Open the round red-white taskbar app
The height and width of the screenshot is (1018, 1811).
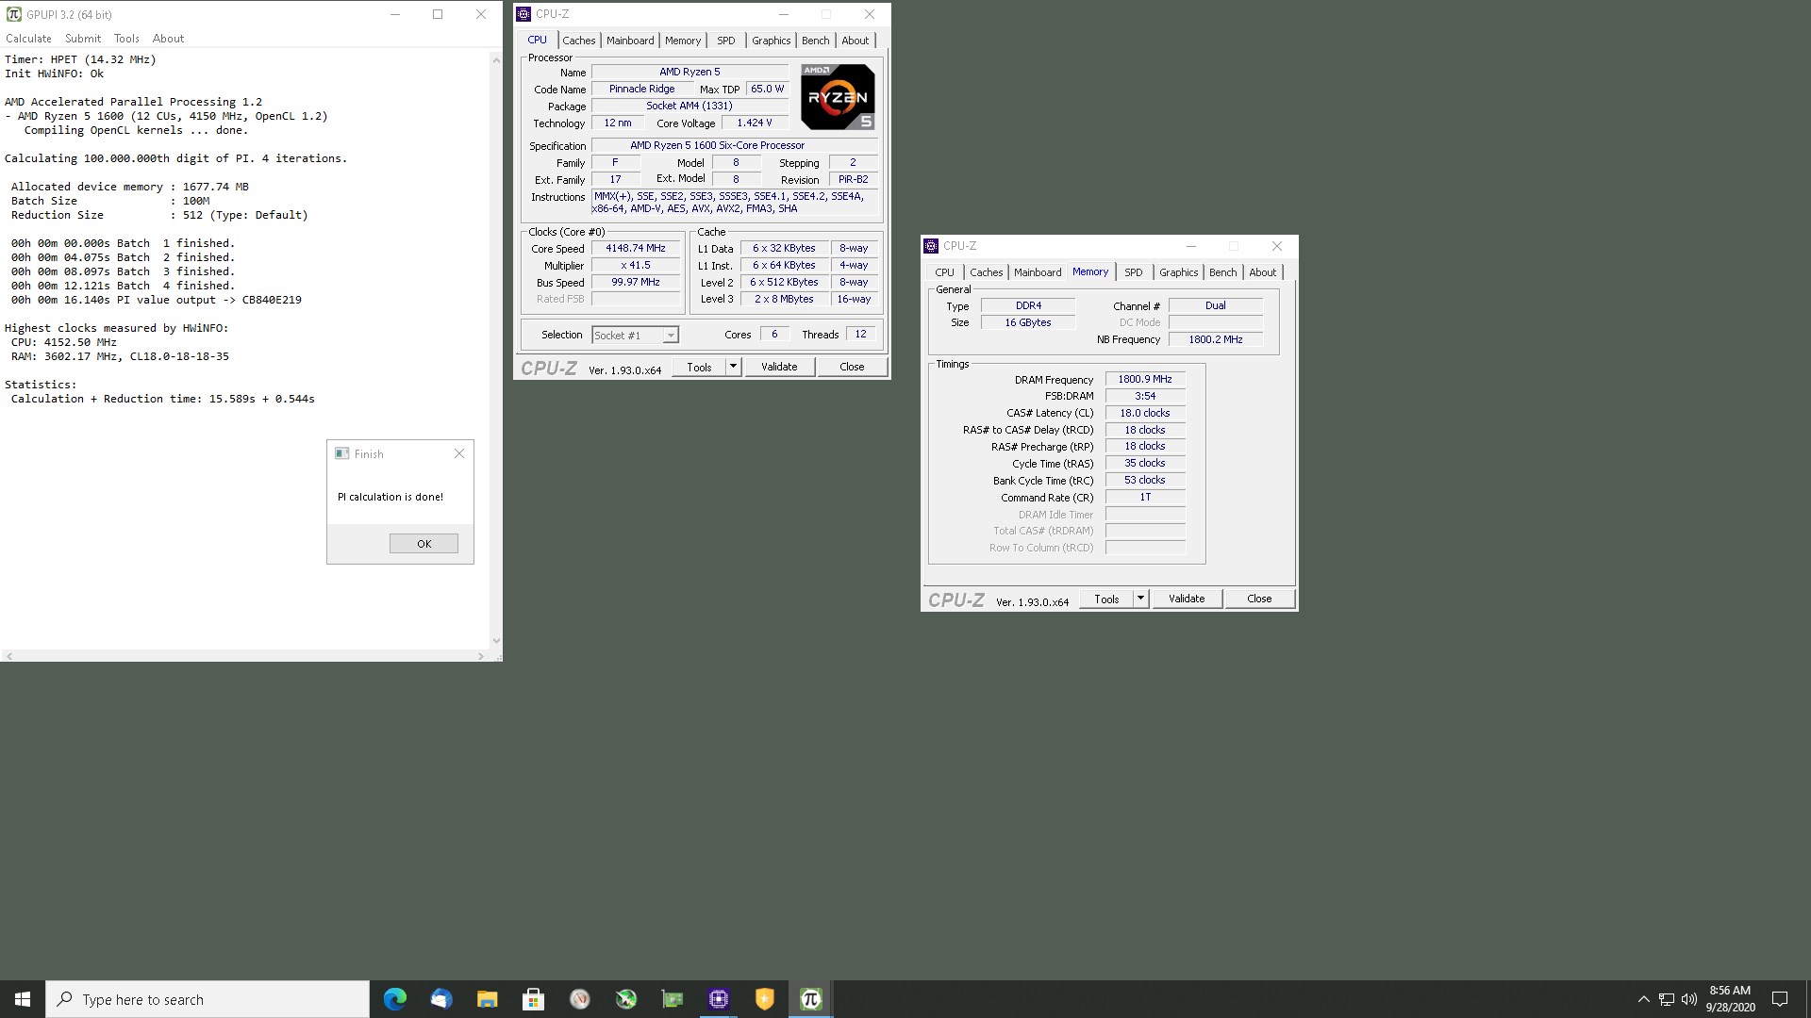click(x=579, y=999)
